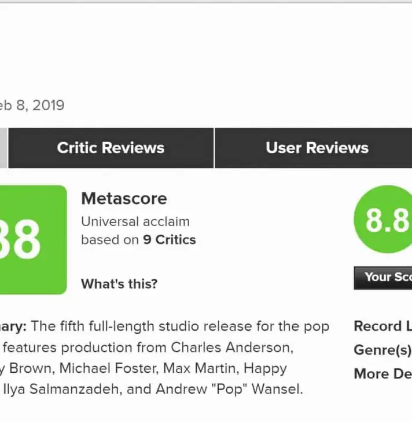Image resolution: width=412 pixels, height=422 pixels.
Task: Open the "What's this?" link
Action: (119, 284)
